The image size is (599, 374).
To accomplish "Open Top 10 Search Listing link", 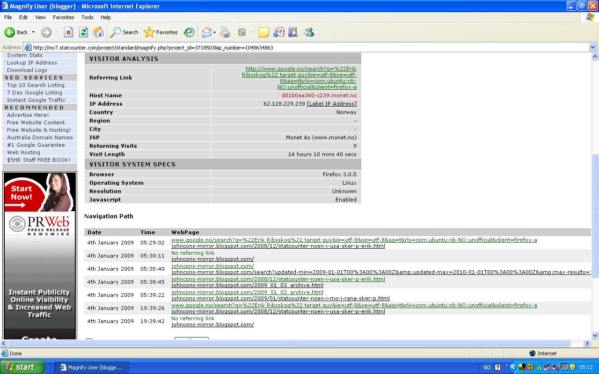I will click(36, 85).
